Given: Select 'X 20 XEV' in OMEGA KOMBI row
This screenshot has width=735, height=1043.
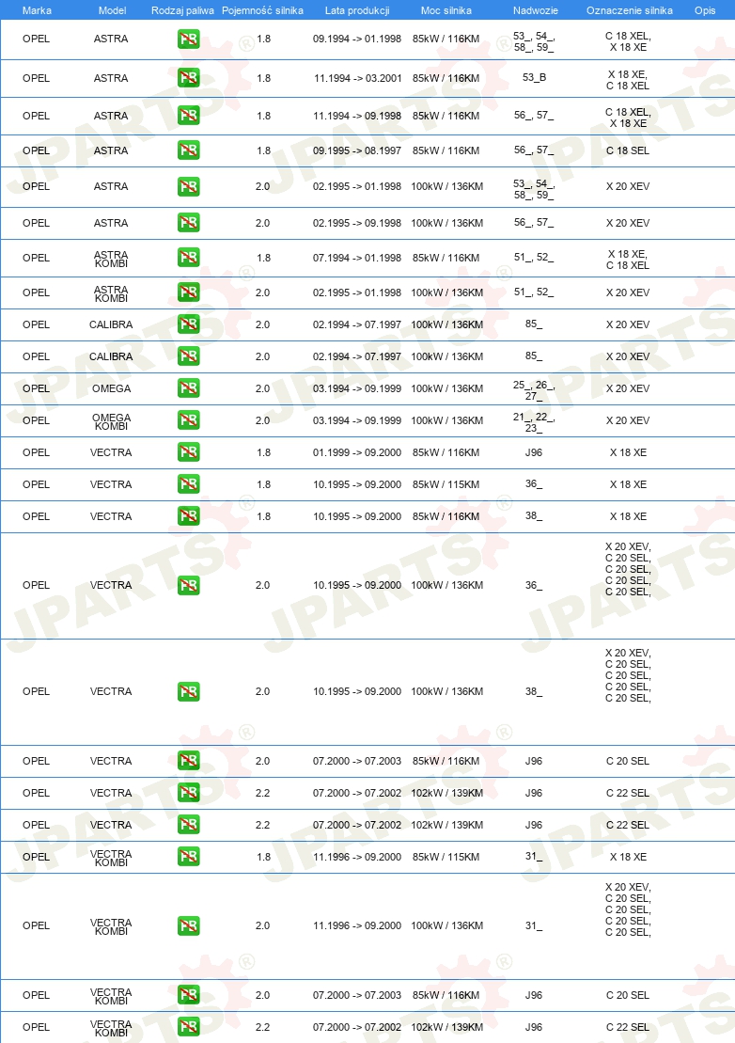Looking at the screenshot, I should (x=628, y=420).
